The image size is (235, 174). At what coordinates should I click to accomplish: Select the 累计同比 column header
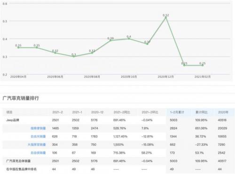pyautogui.click(x=202, y=112)
